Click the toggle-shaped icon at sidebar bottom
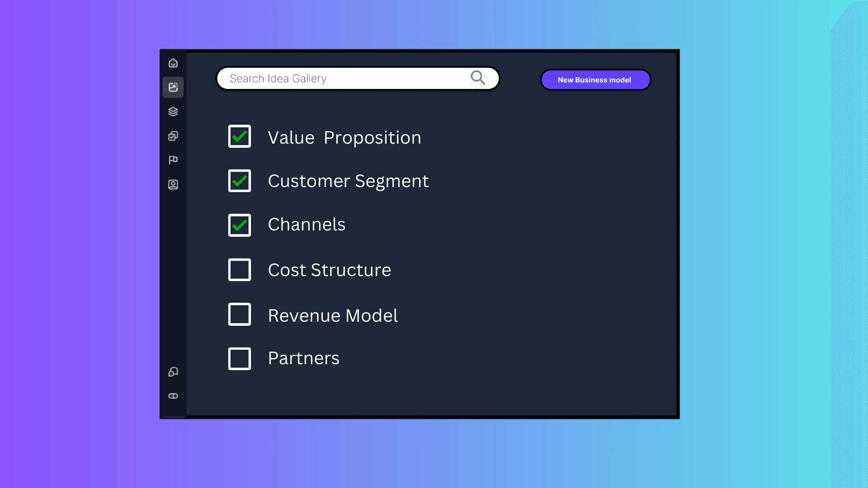This screenshot has height=488, width=868. pos(173,396)
